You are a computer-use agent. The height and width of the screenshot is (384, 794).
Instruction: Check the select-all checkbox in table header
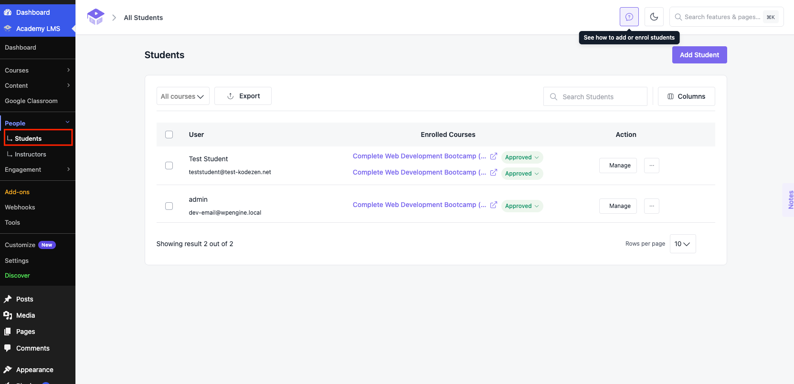[169, 135]
